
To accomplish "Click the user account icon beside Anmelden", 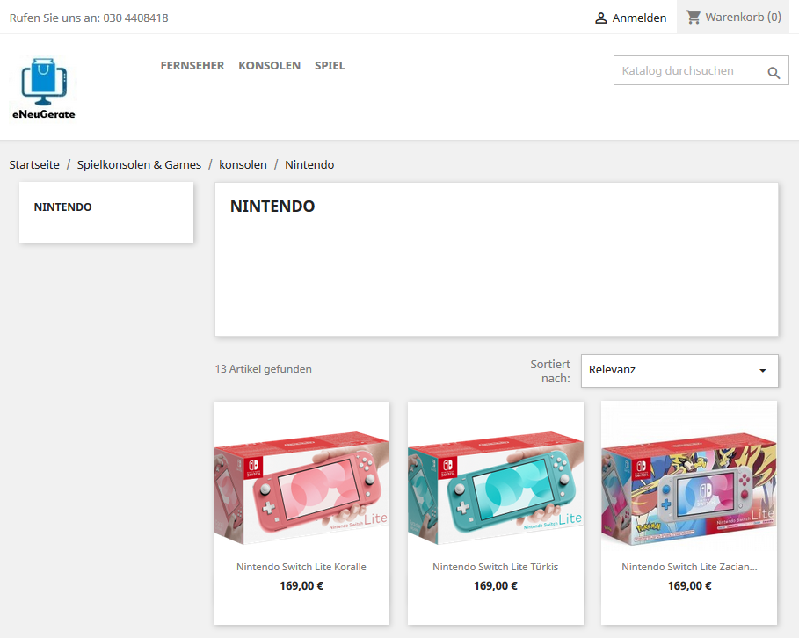I will (x=600, y=18).
